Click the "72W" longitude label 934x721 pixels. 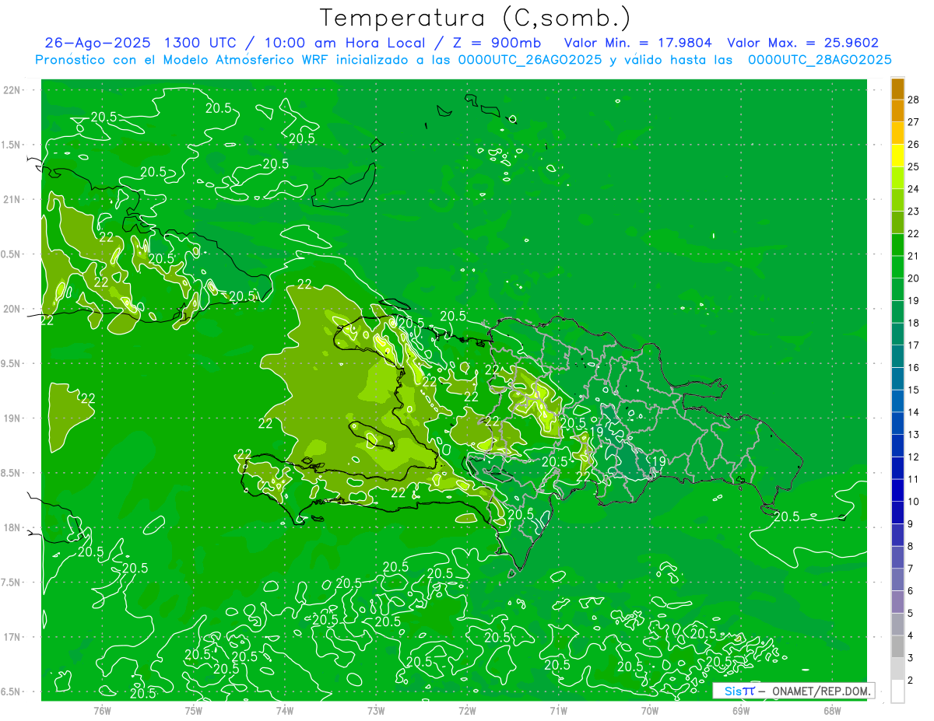(x=467, y=710)
